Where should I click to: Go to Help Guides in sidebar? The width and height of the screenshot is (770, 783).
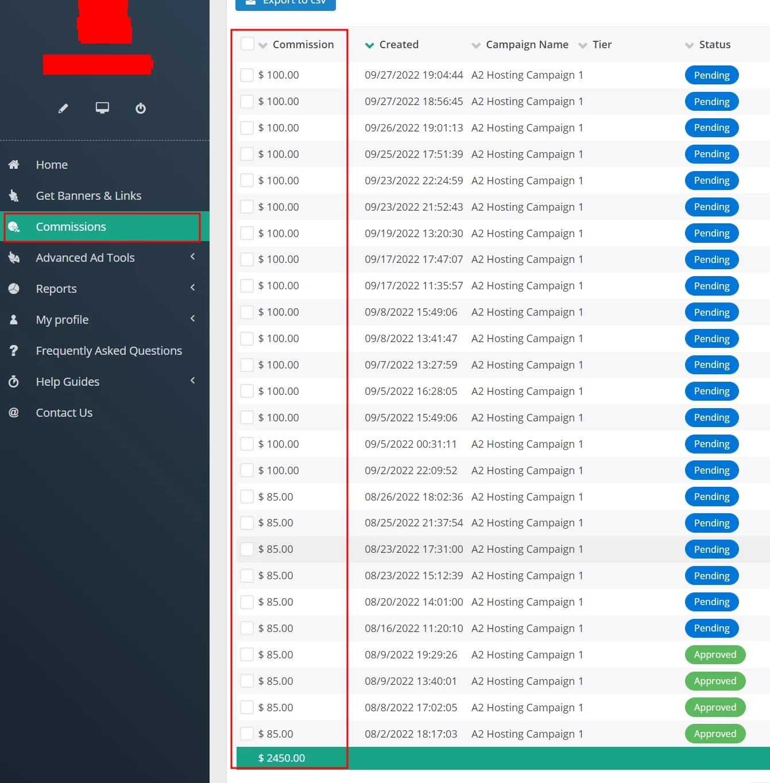coord(68,382)
